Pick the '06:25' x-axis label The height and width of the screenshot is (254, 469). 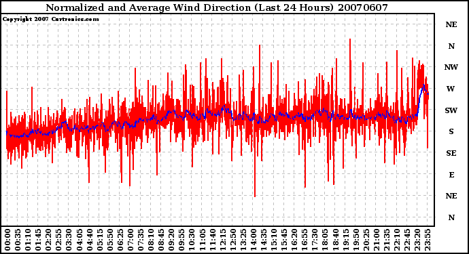point(120,240)
